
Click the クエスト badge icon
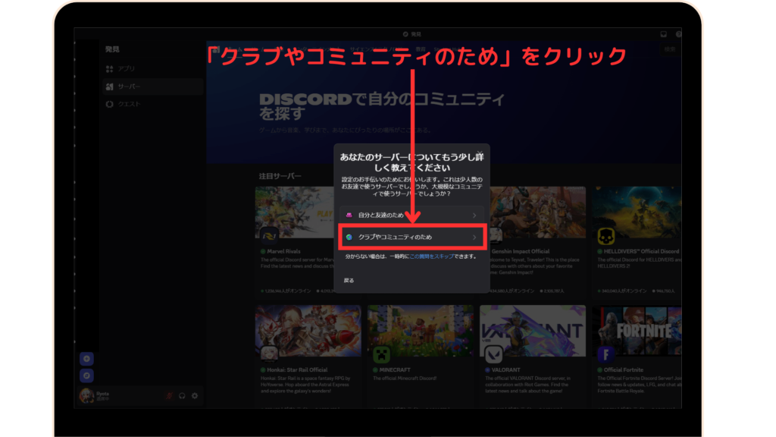[x=109, y=104]
